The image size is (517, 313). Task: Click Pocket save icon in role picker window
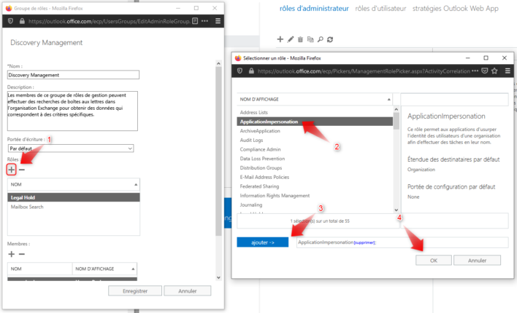484,71
